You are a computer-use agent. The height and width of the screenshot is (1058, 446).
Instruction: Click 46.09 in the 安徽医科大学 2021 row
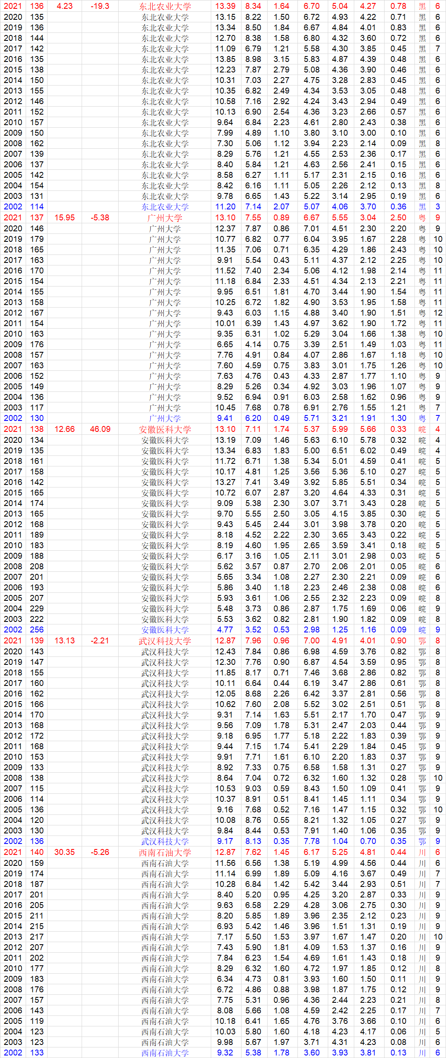[100, 429]
